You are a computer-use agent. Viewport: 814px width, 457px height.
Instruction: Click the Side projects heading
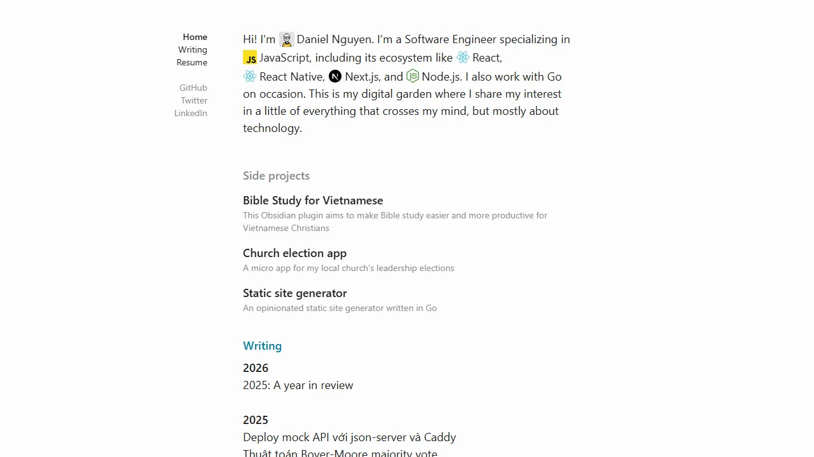coord(276,176)
